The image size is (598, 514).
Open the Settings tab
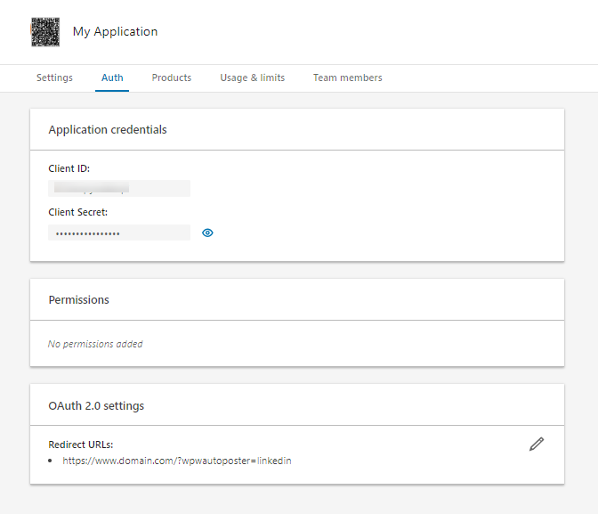54,78
